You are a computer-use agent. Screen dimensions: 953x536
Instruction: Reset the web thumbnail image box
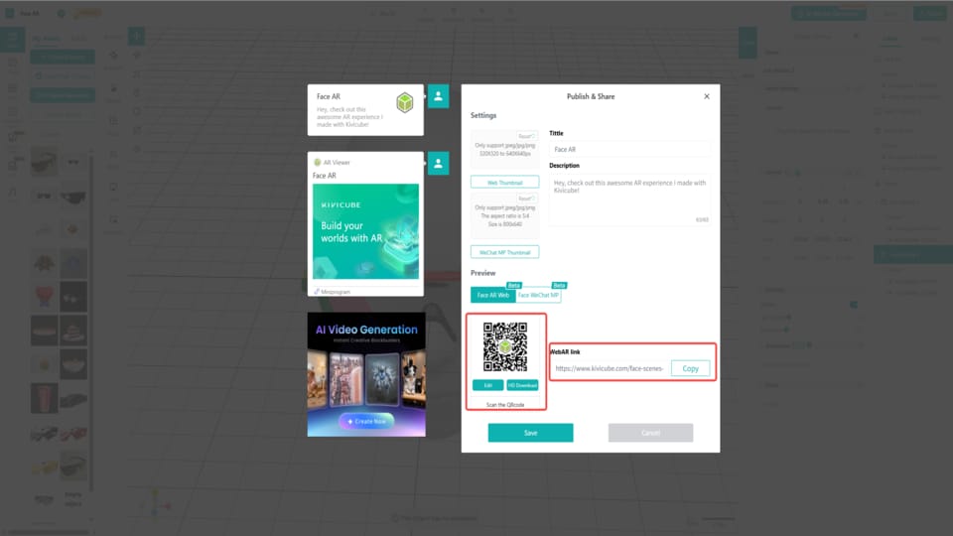[x=526, y=136]
